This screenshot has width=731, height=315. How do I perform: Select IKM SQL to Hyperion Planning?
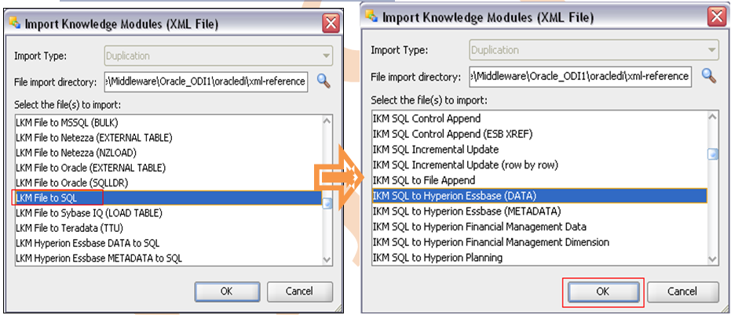point(539,257)
